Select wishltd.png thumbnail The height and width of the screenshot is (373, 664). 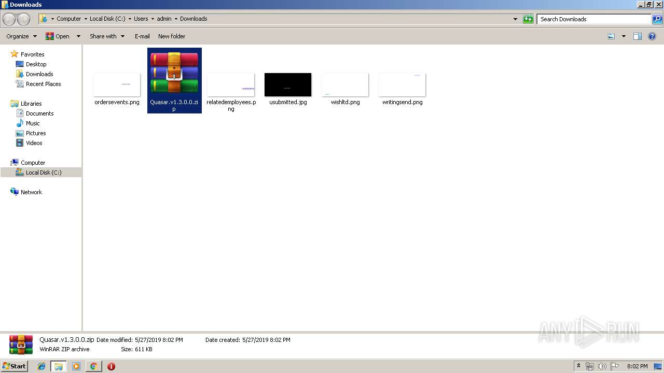click(345, 84)
